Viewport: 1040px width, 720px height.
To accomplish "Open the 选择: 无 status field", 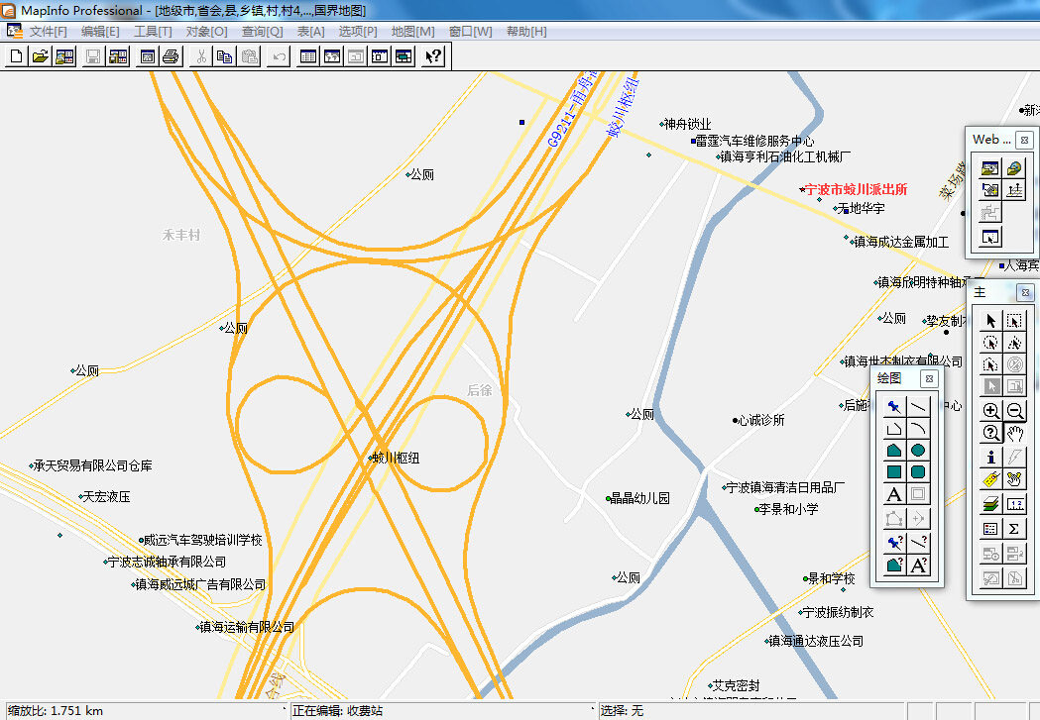I will [x=751, y=711].
